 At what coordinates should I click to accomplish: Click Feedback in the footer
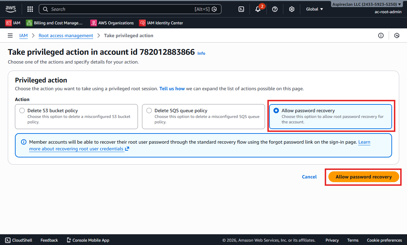tap(49, 240)
